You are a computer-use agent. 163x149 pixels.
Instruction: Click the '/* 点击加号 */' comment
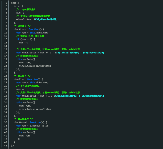[22, 76]
